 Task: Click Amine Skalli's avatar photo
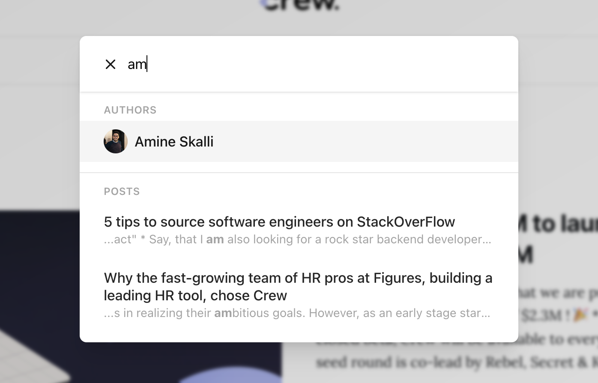[x=116, y=141]
